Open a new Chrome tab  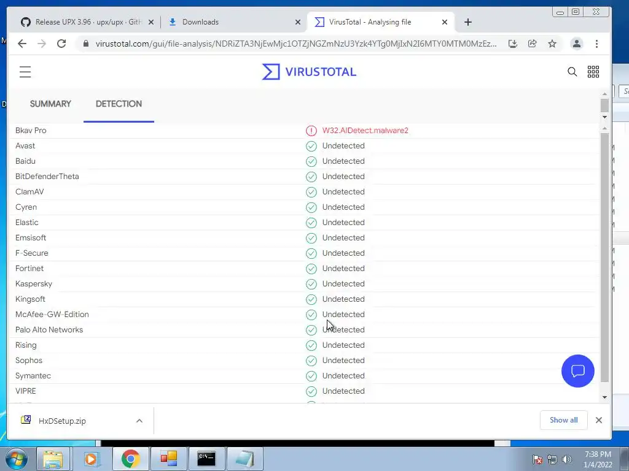point(467,22)
